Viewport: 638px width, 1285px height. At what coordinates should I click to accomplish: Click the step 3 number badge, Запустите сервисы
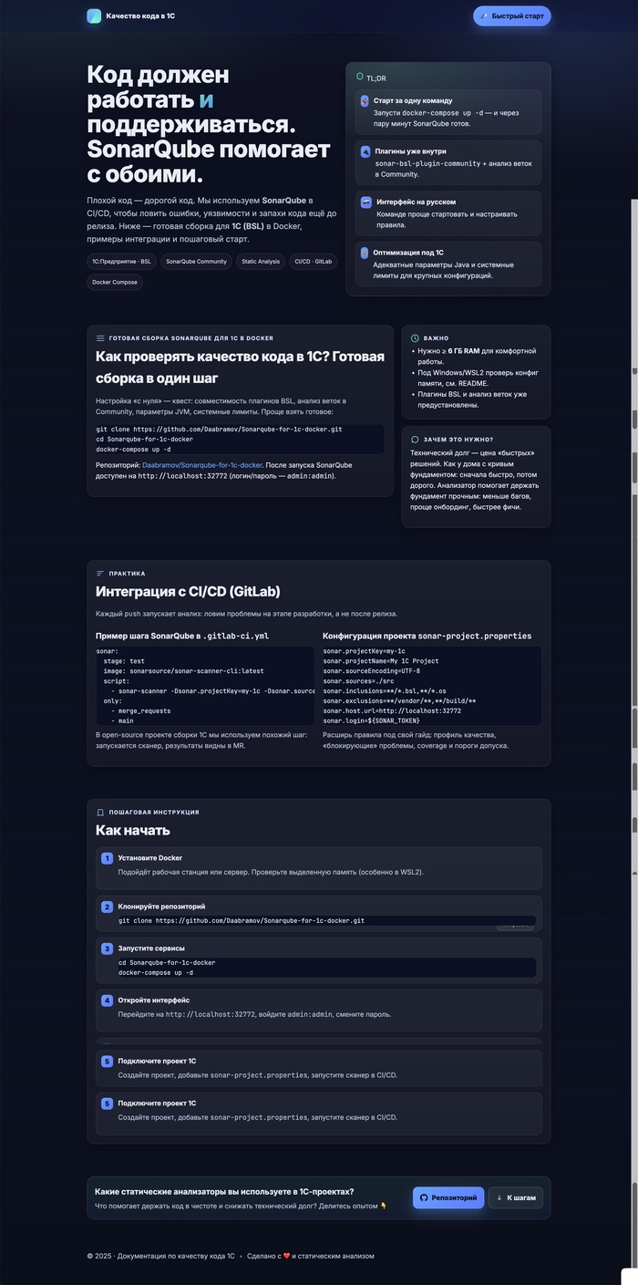pos(107,948)
